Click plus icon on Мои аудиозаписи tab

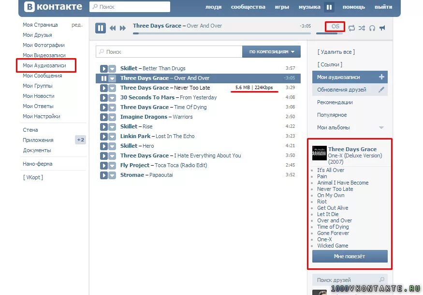tap(381, 77)
